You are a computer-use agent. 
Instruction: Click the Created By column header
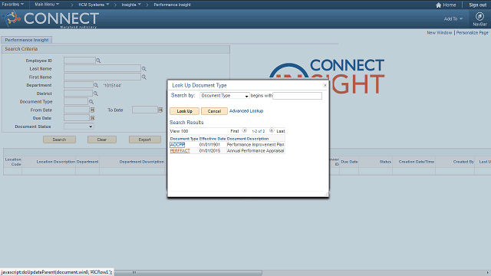463,162
